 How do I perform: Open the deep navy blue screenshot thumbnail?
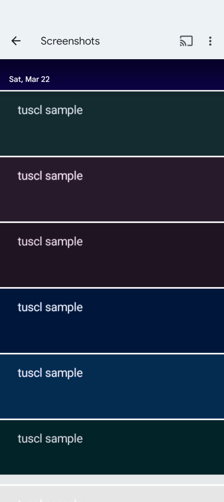tap(112, 321)
